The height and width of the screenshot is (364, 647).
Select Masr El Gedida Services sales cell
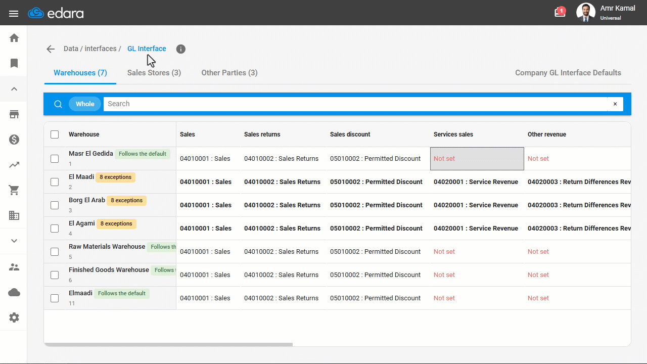477,159
